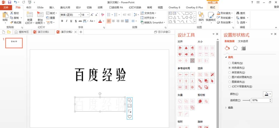Click the Undo arrow icon
This screenshot has height=128, width=279.
pyautogui.click(x=15, y=2)
